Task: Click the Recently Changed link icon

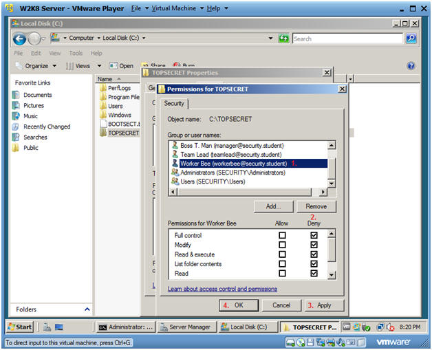Action: click(16, 127)
